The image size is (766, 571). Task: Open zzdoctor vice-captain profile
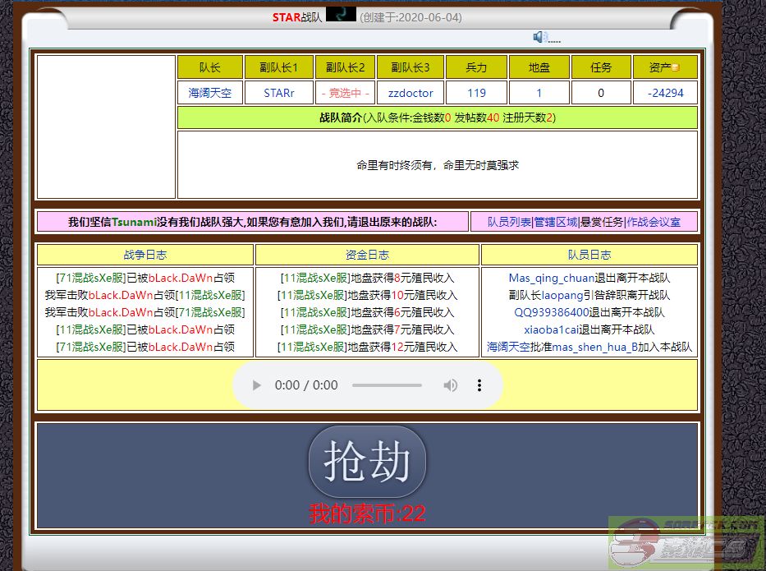pyautogui.click(x=411, y=93)
